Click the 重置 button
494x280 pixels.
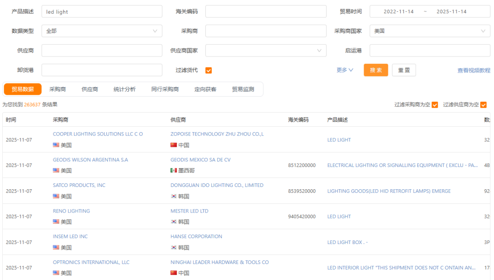click(x=404, y=70)
